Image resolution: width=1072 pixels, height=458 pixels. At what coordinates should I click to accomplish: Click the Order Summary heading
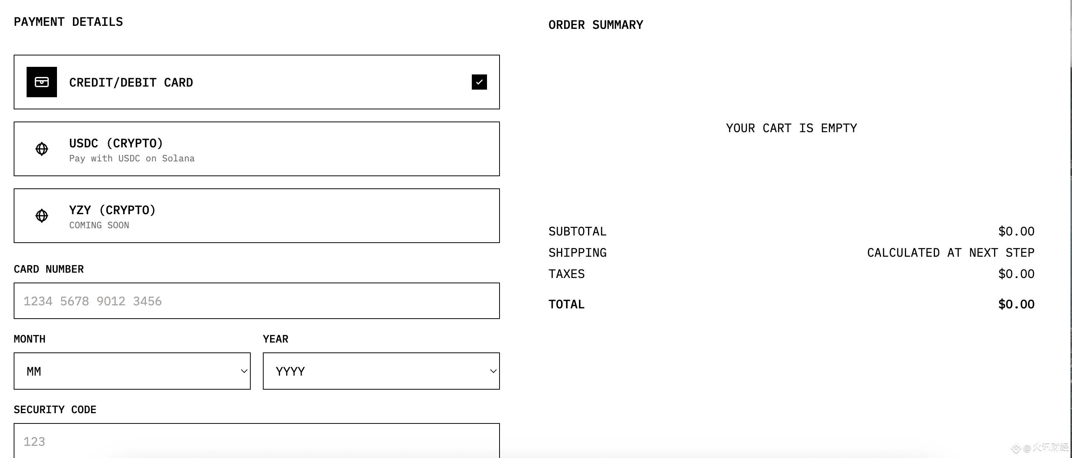coord(596,25)
